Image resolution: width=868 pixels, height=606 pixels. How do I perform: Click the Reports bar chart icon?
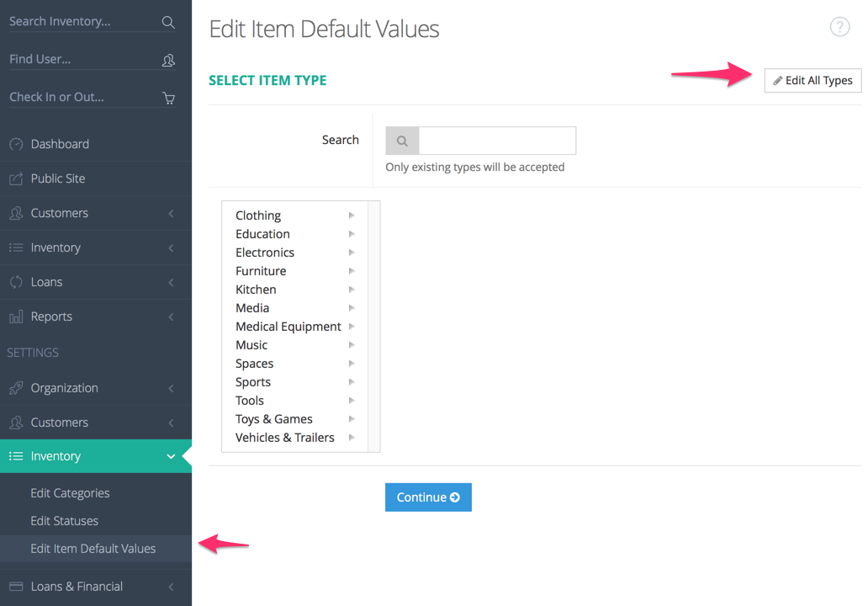16,317
